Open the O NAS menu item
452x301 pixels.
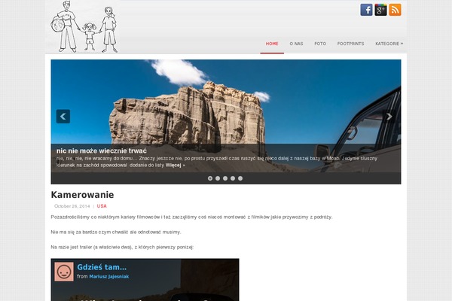[x=296, y=44]
